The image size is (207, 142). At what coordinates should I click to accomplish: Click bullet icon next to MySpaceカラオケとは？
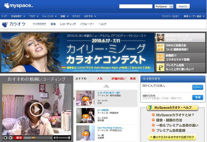pos(153,115)
